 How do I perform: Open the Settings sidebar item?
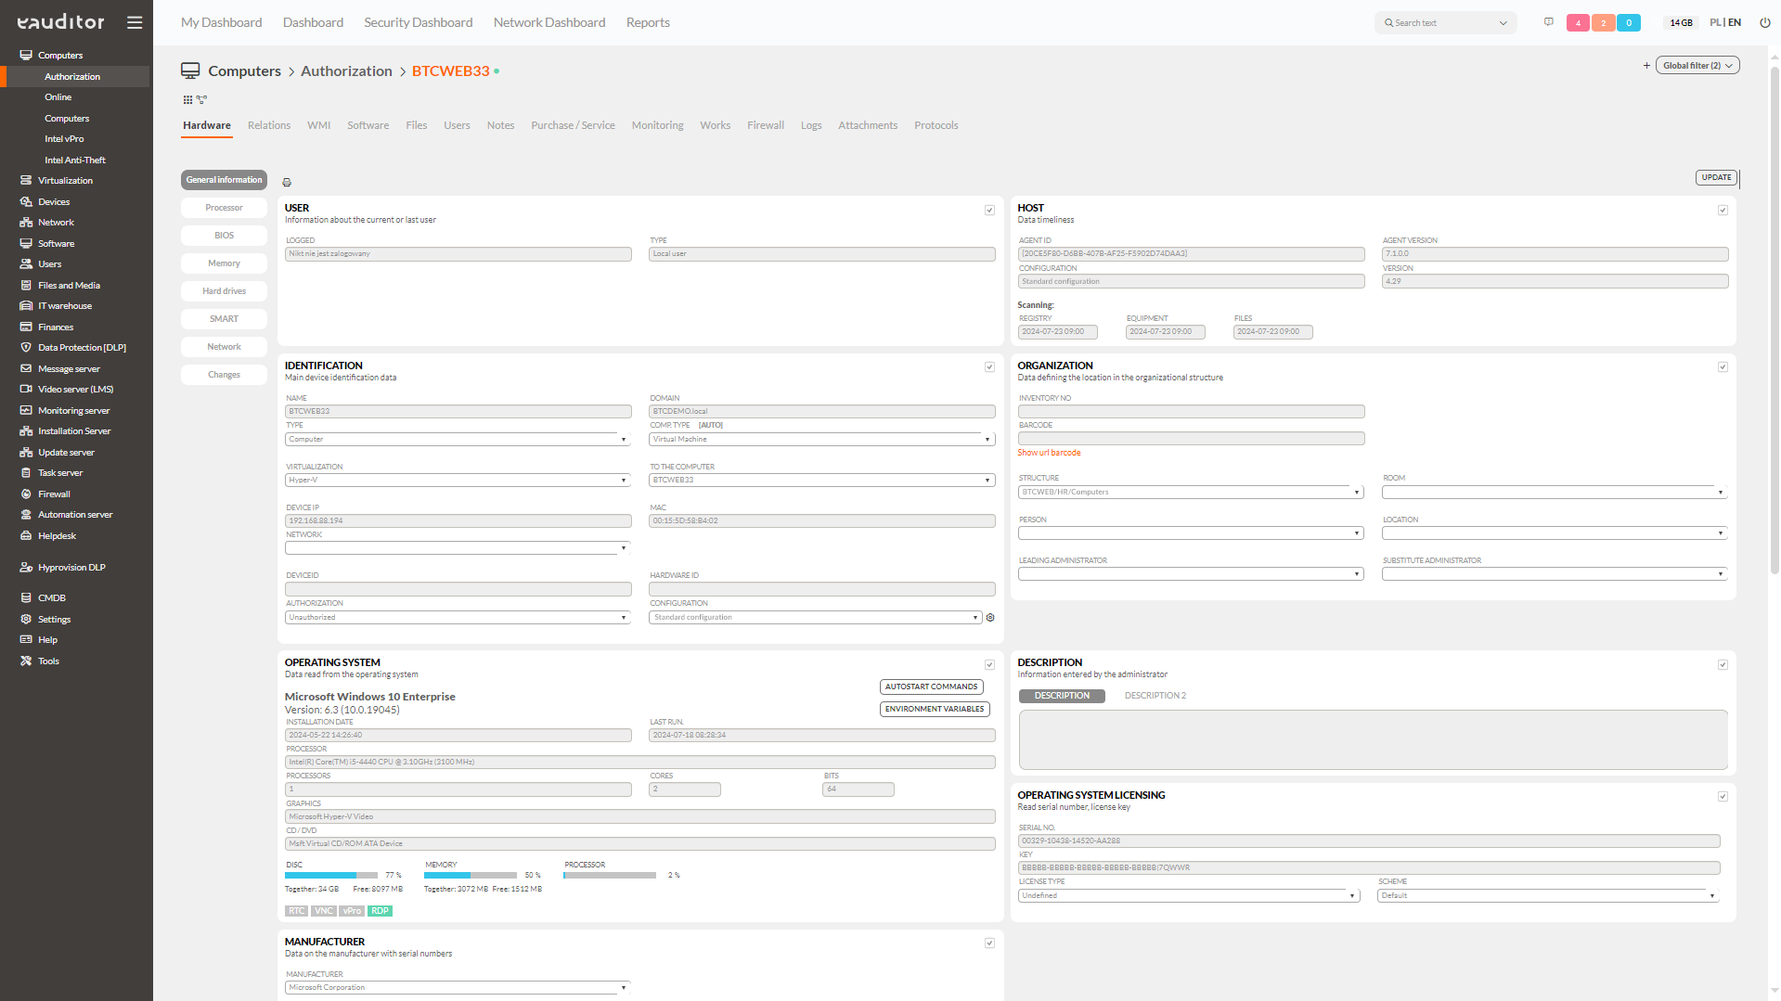click(x=54, y=620)
